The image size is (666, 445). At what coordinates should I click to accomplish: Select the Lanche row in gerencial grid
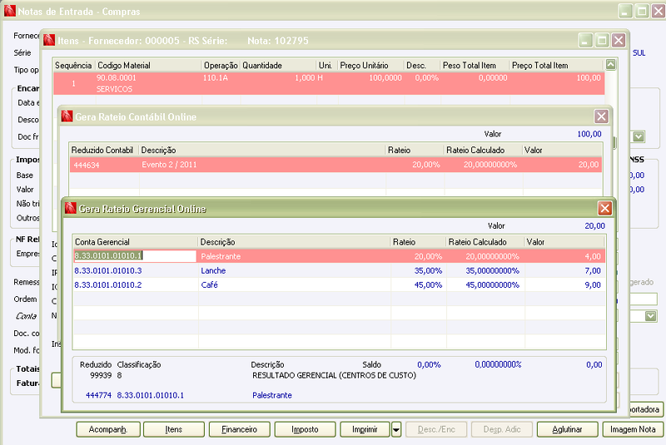339,270
